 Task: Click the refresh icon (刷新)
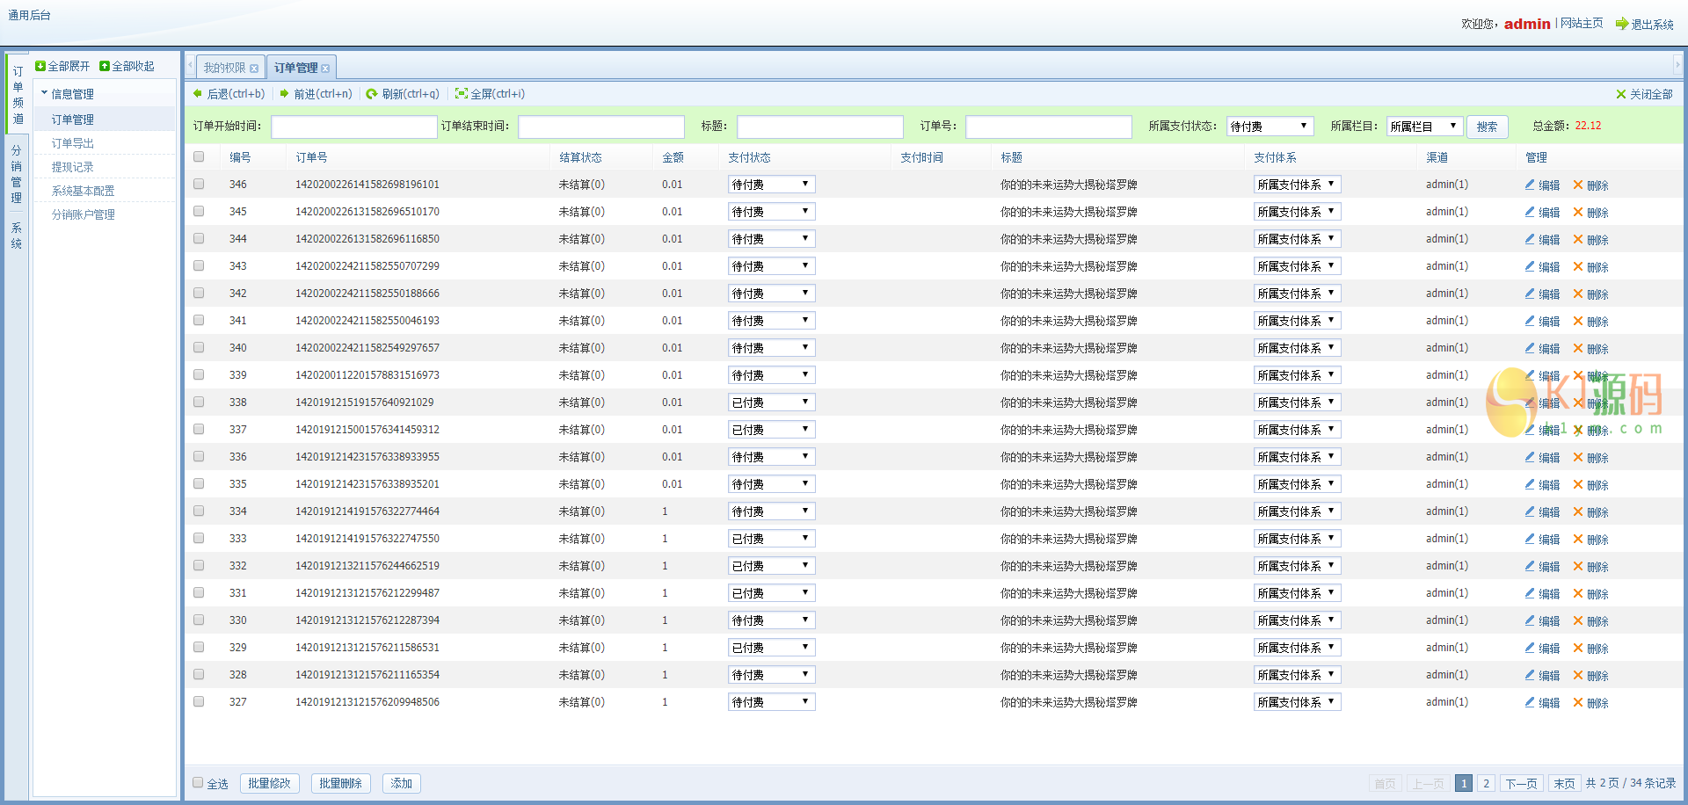372,94
